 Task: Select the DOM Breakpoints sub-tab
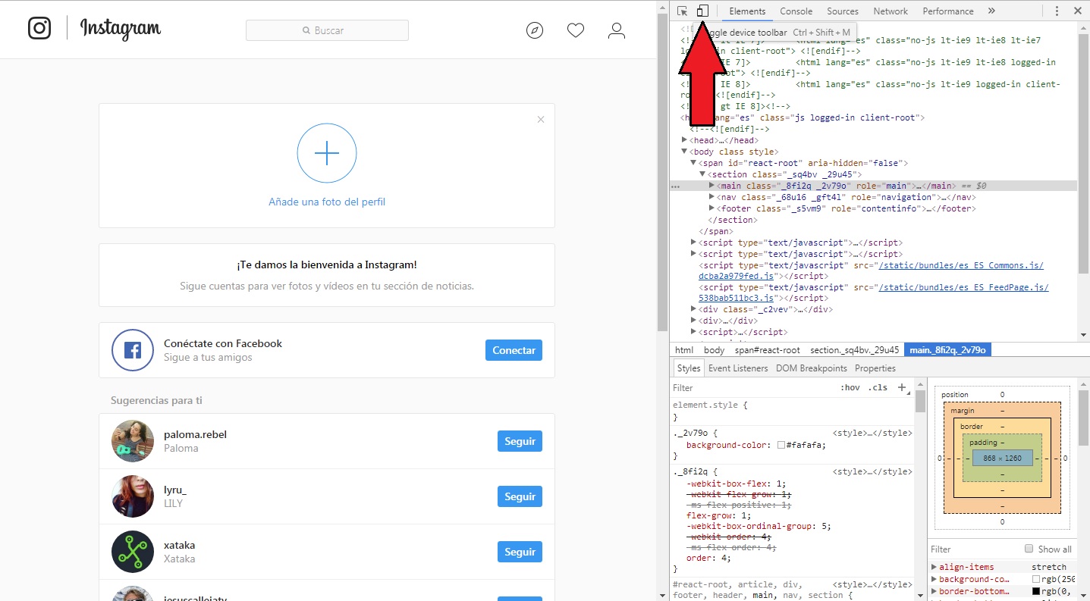click(x=811, y=368)
